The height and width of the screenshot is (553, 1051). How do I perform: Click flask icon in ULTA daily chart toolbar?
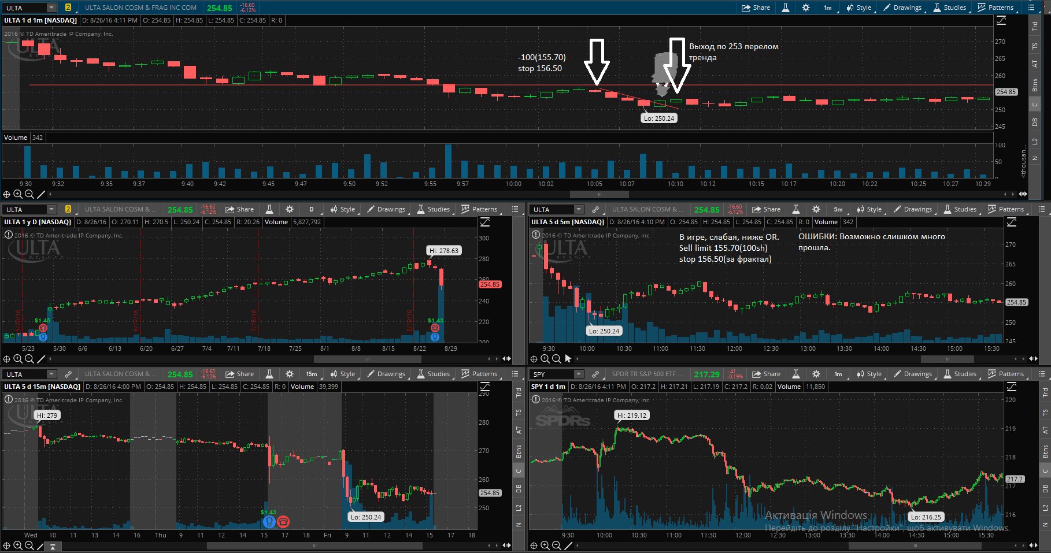[x=269, y=209]
